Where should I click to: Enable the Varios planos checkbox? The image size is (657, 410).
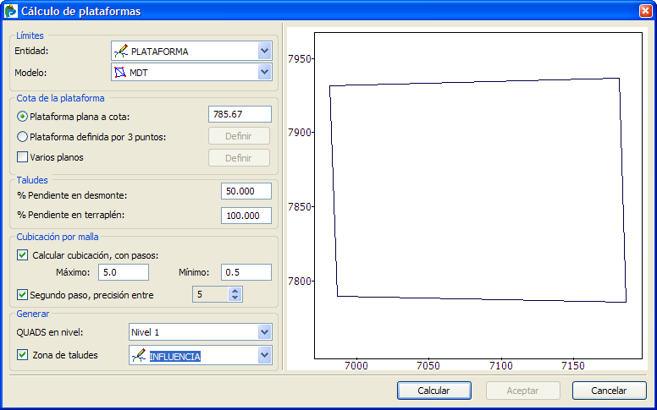pyautogui.click(x=23, y=156)
